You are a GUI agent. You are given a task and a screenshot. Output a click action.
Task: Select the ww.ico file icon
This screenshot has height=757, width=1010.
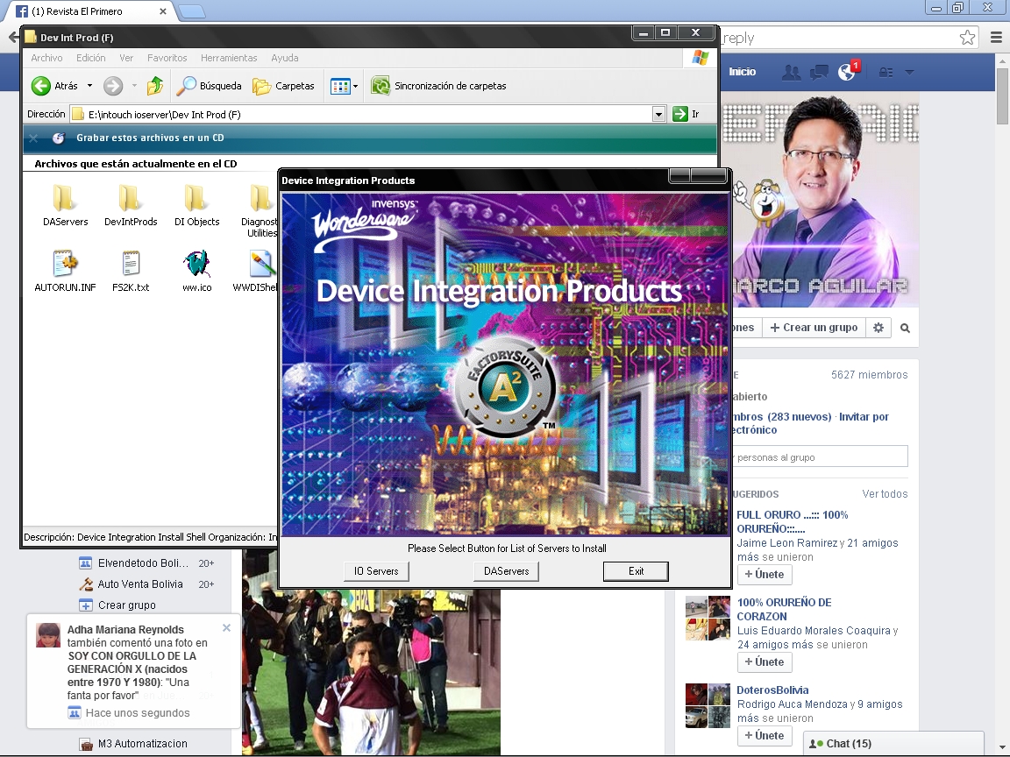tap(196, 263)
